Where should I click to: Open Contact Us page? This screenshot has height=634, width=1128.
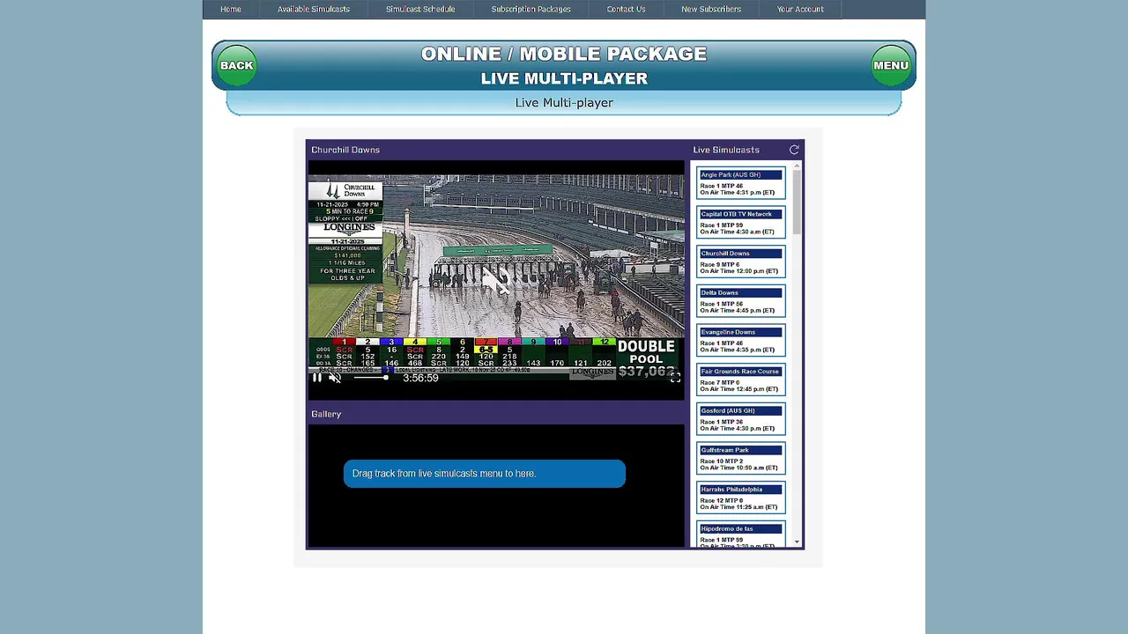tap(626, 9)
